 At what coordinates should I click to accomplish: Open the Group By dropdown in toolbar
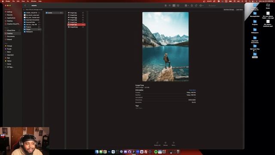[186, 6]
